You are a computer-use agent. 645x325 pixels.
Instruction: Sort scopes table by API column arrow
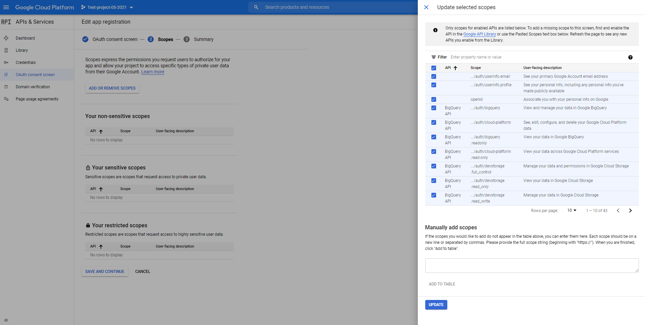click(455, 68)
